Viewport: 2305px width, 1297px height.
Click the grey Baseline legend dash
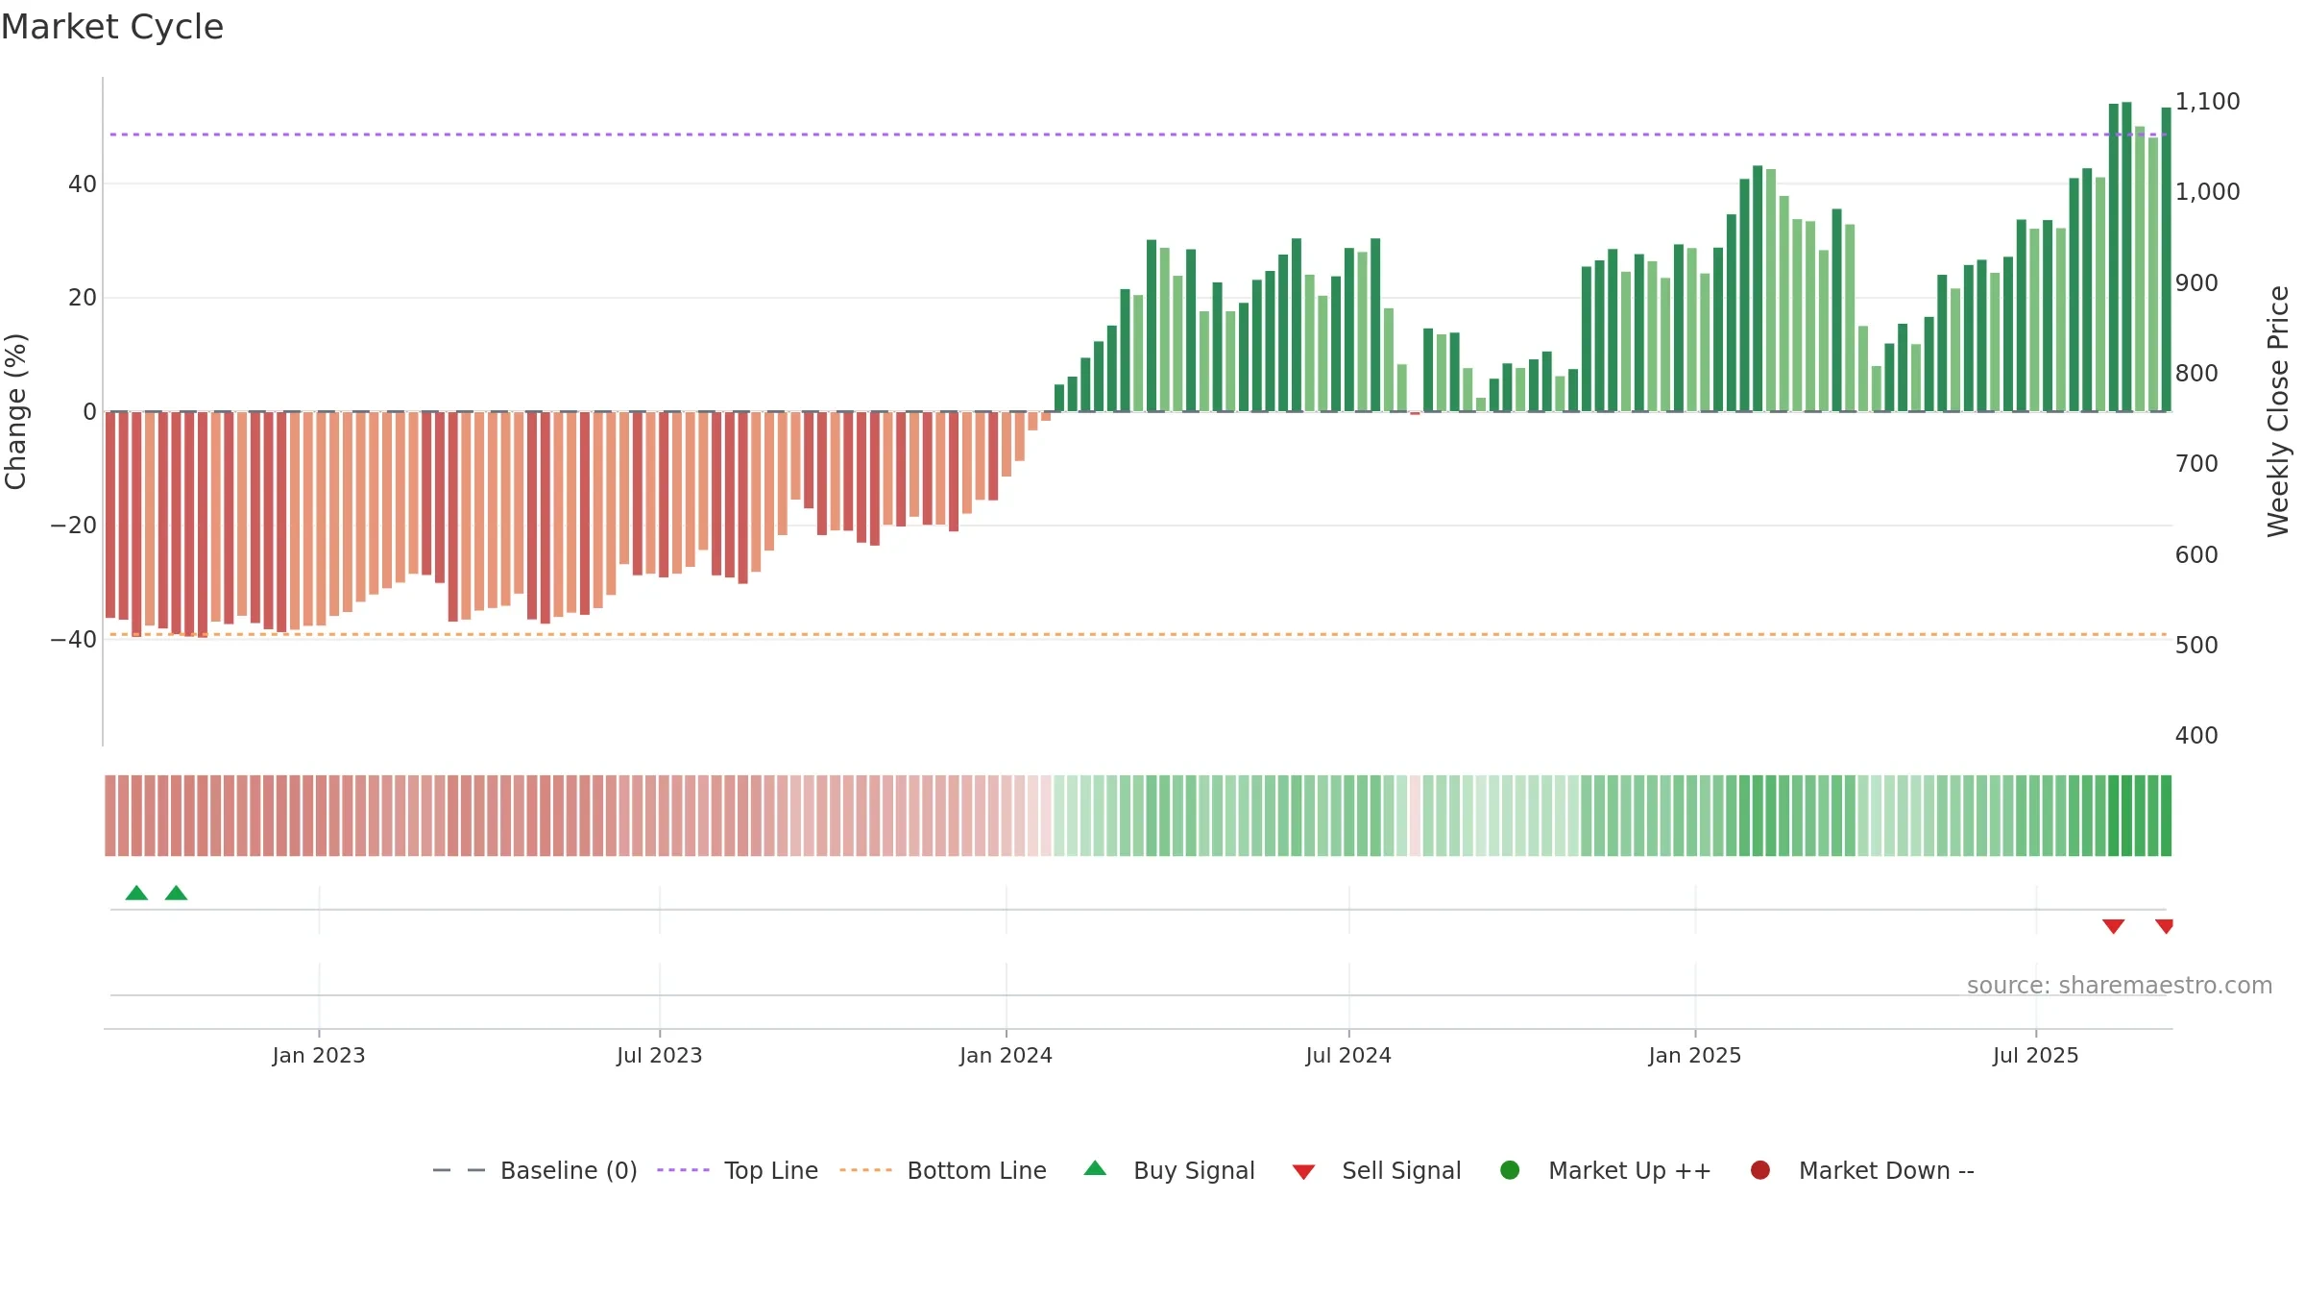click(459, 1170)
